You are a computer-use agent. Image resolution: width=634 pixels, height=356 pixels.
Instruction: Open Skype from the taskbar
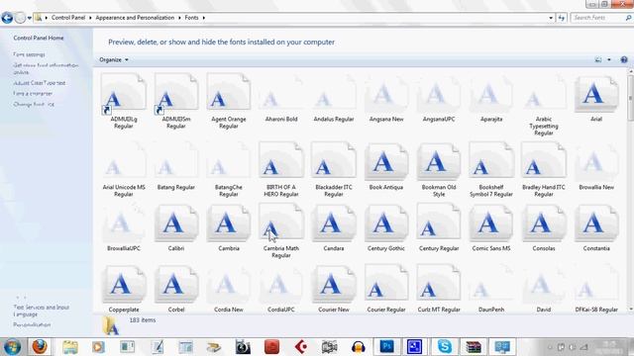444,347
